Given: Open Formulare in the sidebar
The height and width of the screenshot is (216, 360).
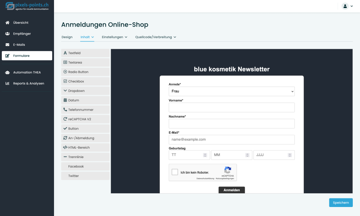Looking at the screenshot, I should pos(27,55).
